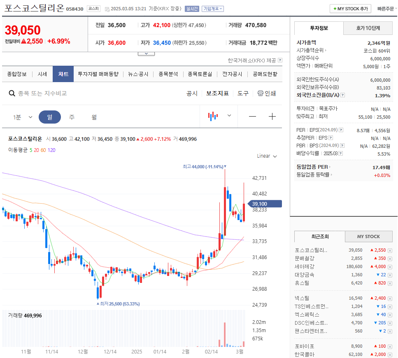Viewport: 398px width, 358px height.
Task: Open the 종목토론실 tab
Action: click(200, 74)
